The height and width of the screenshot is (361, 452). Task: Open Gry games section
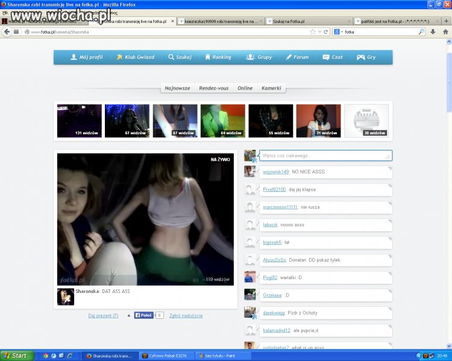366,57
